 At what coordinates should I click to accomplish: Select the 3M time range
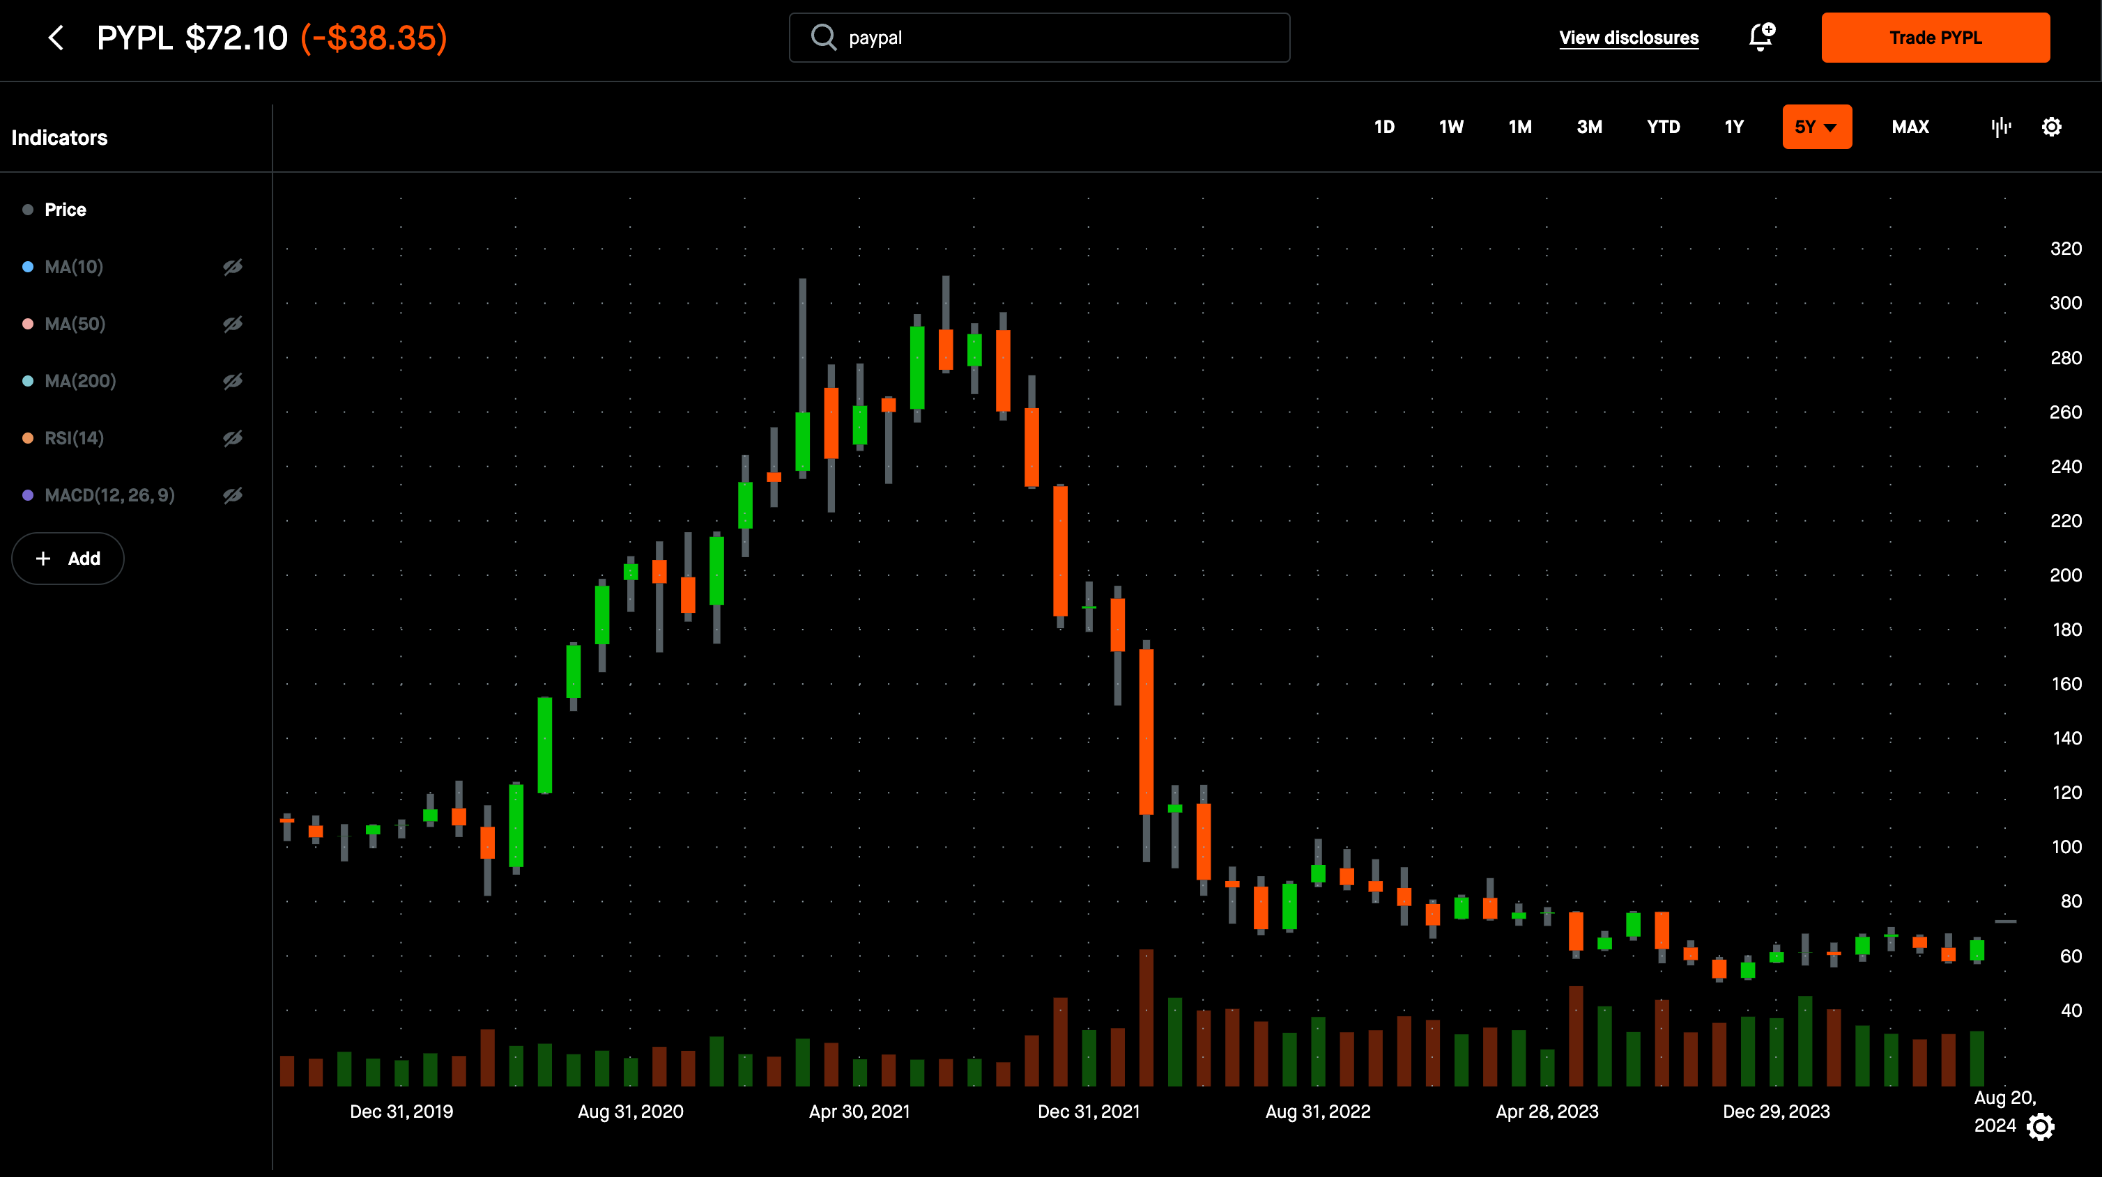[x=1589, y=127]
